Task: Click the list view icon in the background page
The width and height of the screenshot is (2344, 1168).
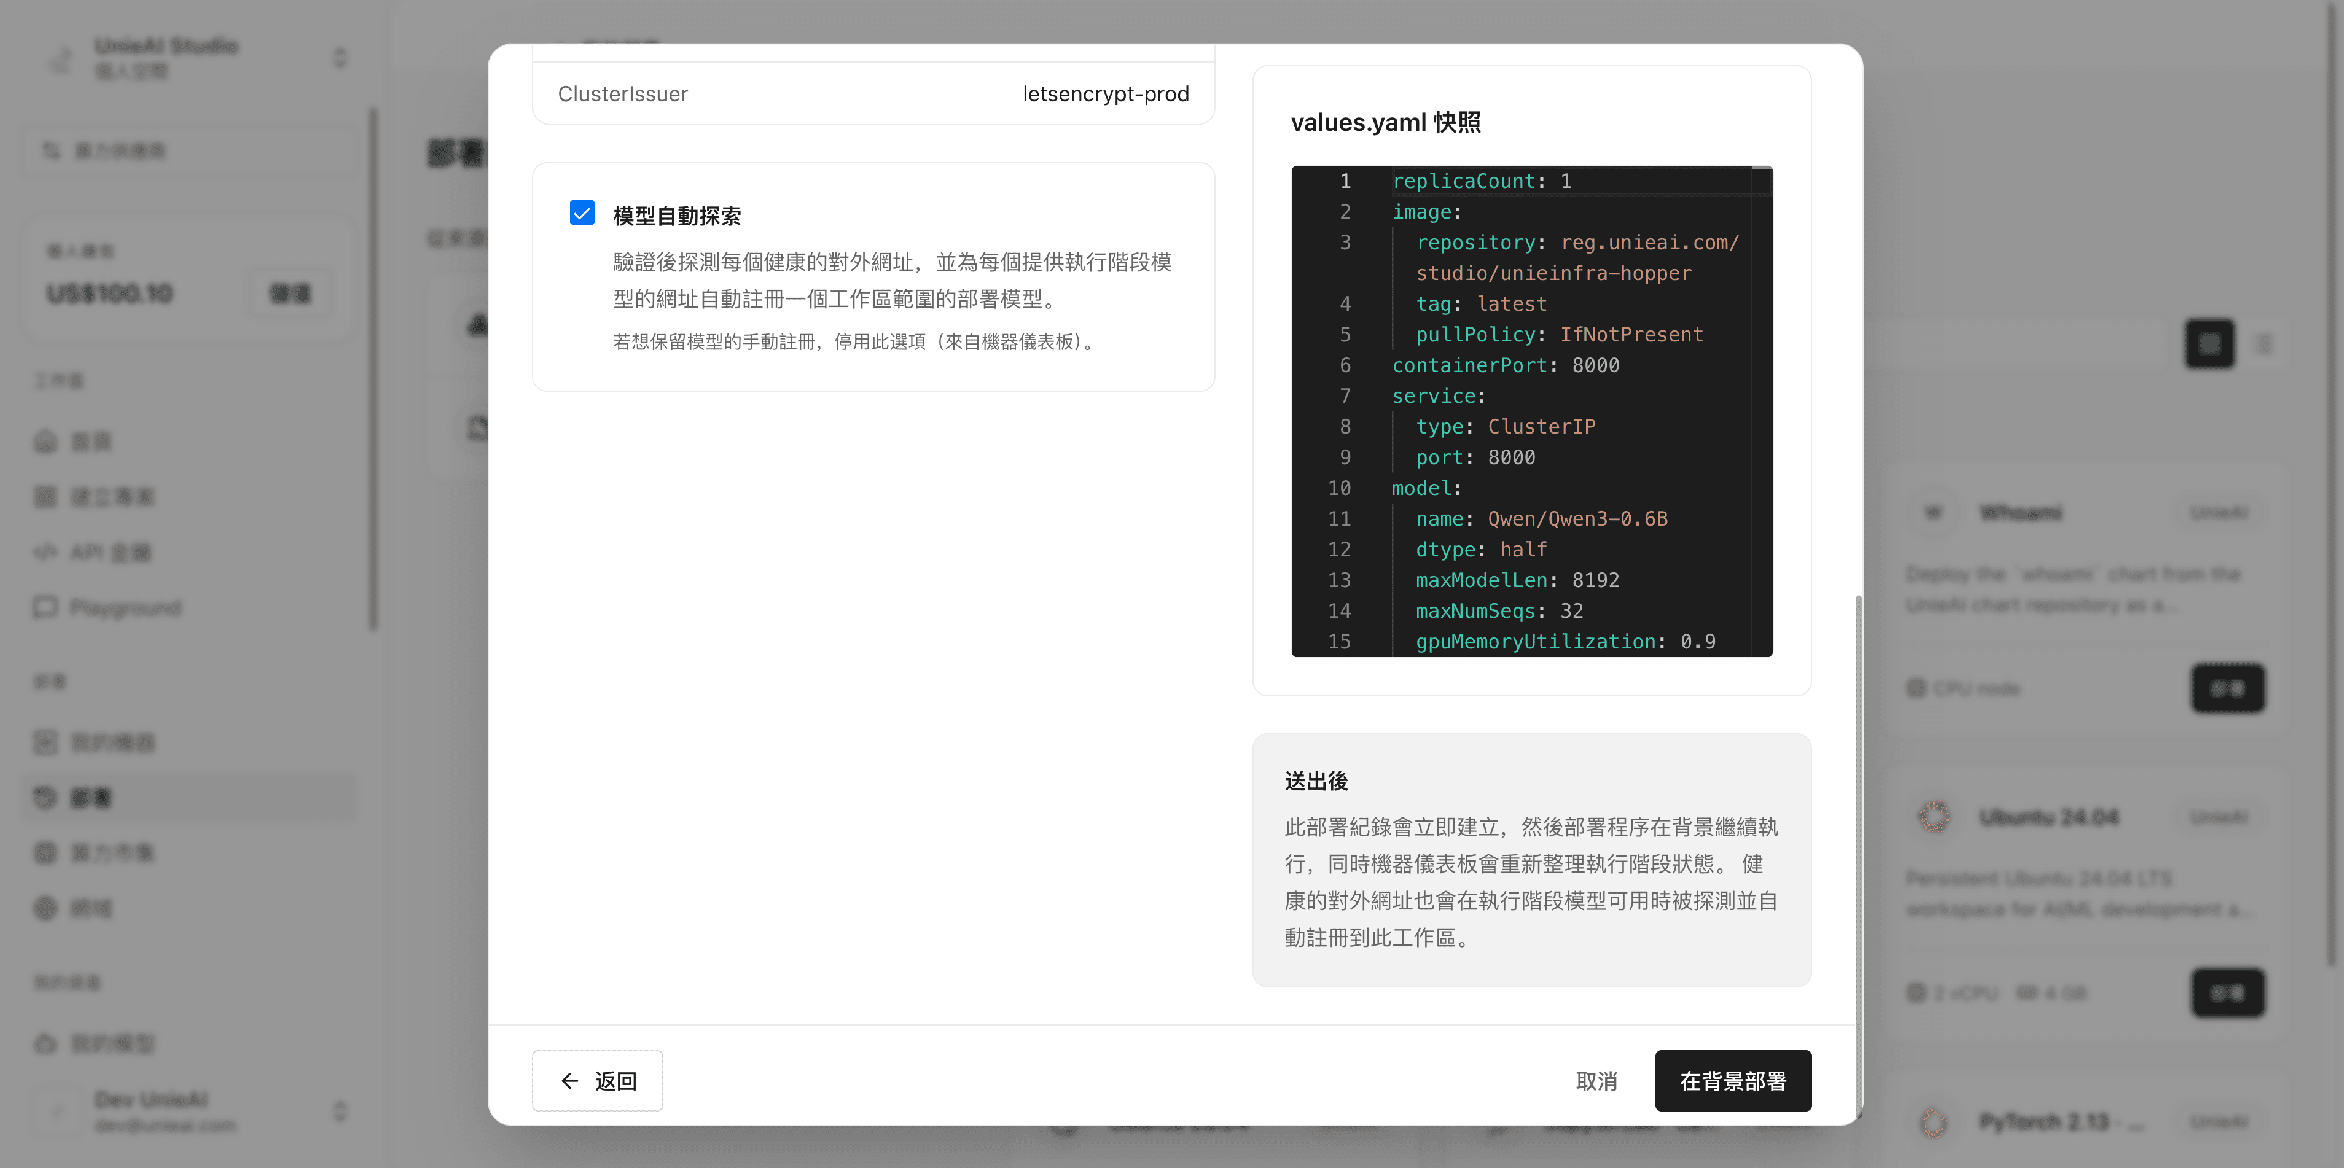Action: (x=2264, y=344)
